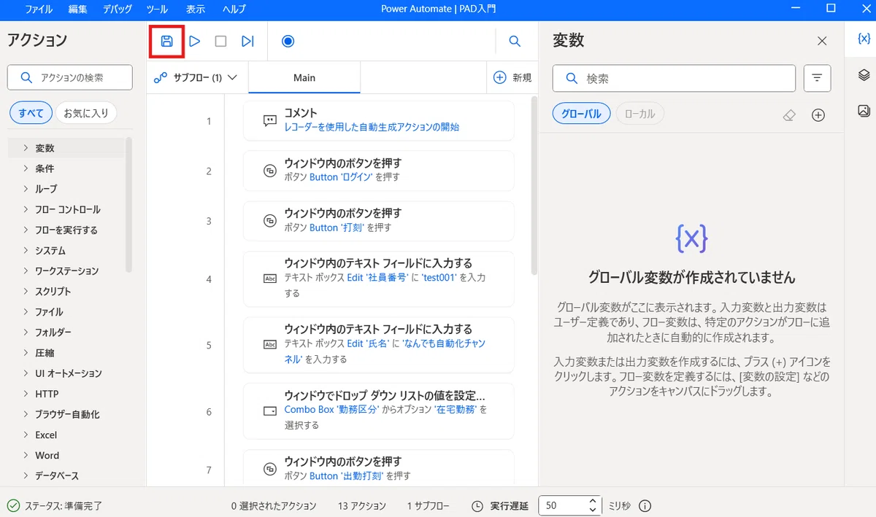Expand the Word action group
Screen dimensions: 876x517
pos(26,455)
